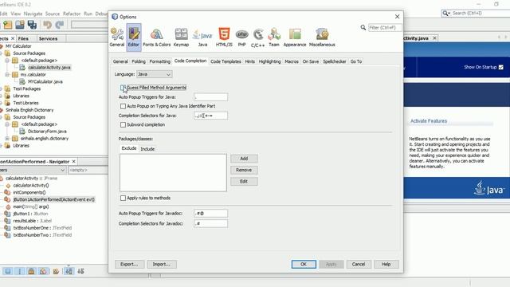Screen dimensions: 510x287
Task: Select calculatorActivity.java in Projects tree
Action: 49,67
